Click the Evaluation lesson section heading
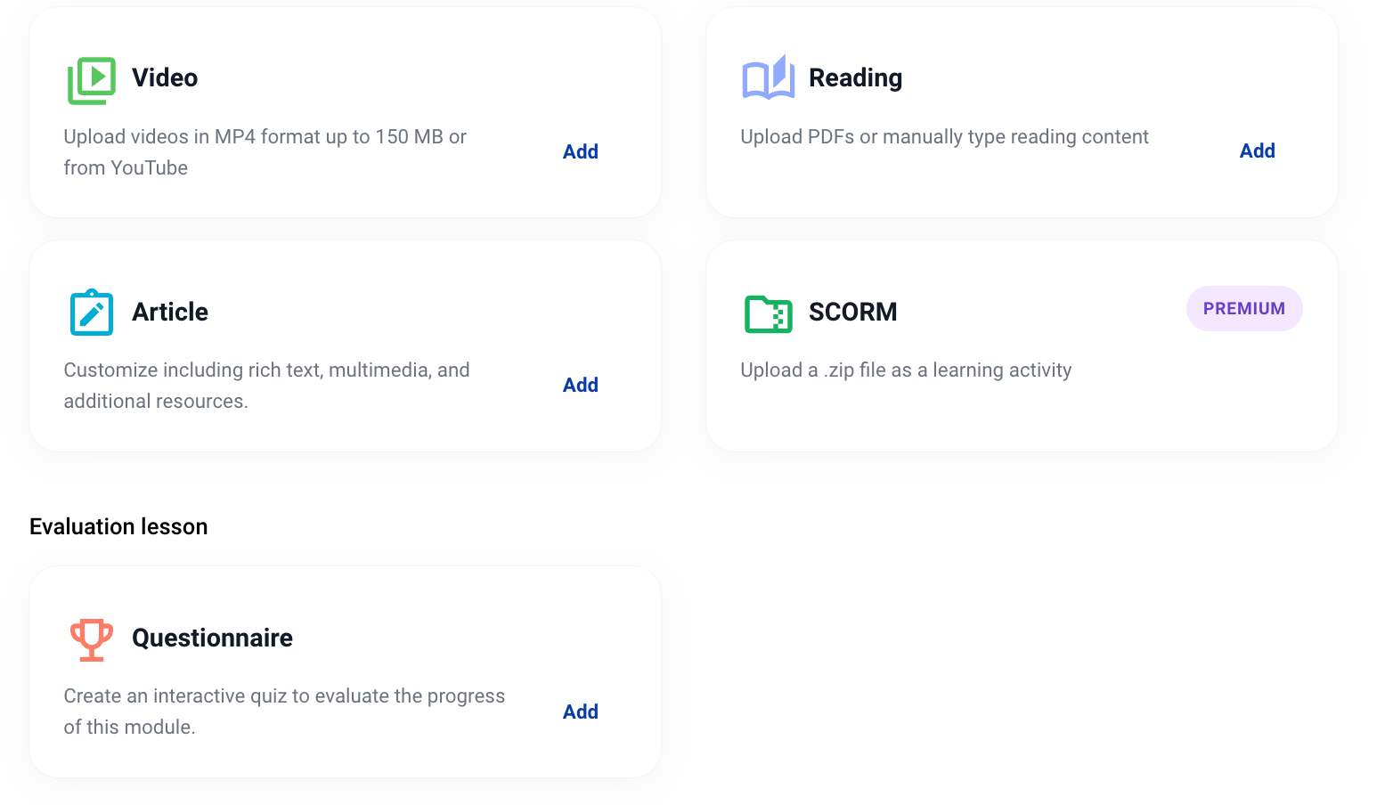The height and width of the screenshot is (805, 1393). 118,527
